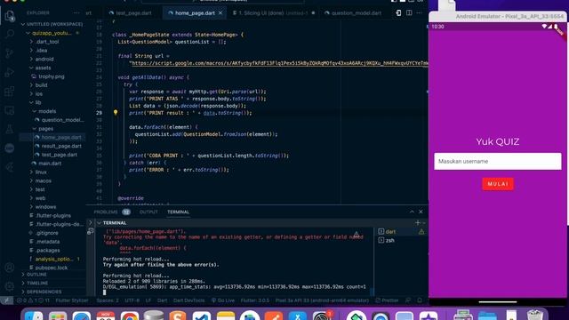Open Explorer panel ellipsis menu
The image size is (569, 320).
coord(76,12)
